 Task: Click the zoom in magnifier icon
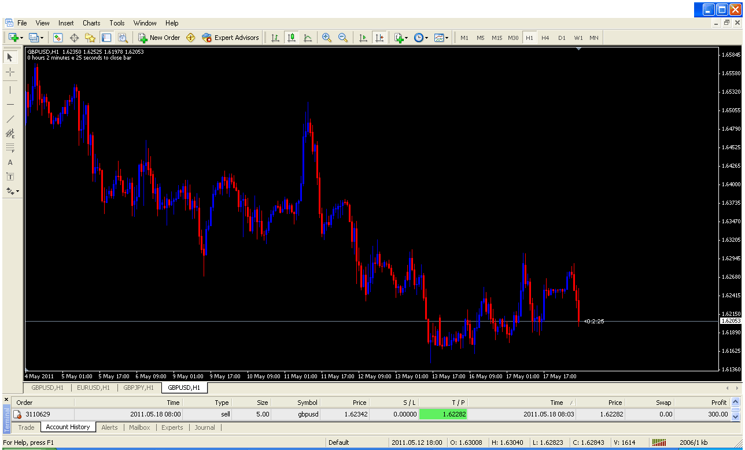point(327,38)
